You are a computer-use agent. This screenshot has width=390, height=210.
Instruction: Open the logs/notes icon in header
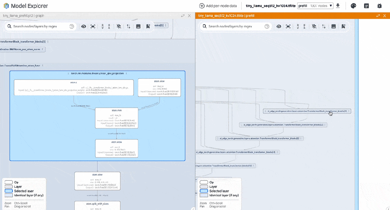pos(367,6)
